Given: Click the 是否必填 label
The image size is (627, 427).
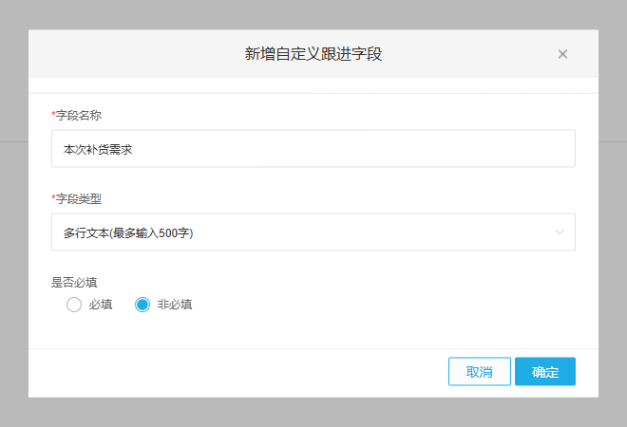Looking at the screenshot, I should coord(74,283).
